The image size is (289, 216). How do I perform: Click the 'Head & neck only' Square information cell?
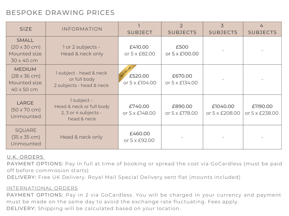[x=82, y=137]
